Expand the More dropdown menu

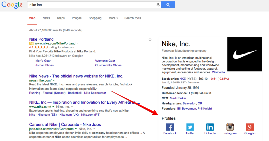point(113,18)
